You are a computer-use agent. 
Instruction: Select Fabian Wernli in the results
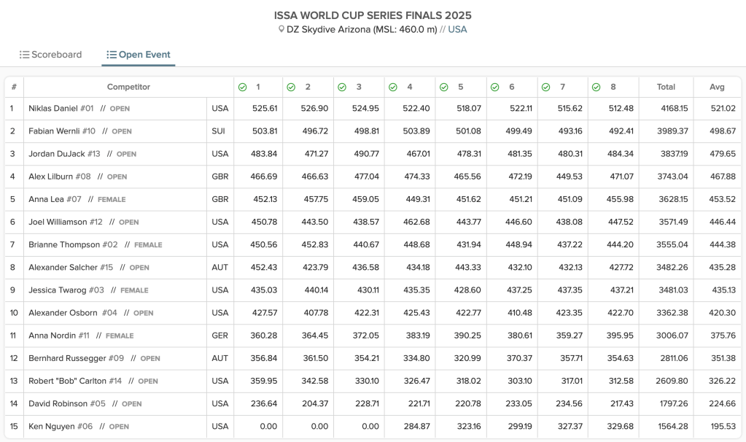point(62,131)
